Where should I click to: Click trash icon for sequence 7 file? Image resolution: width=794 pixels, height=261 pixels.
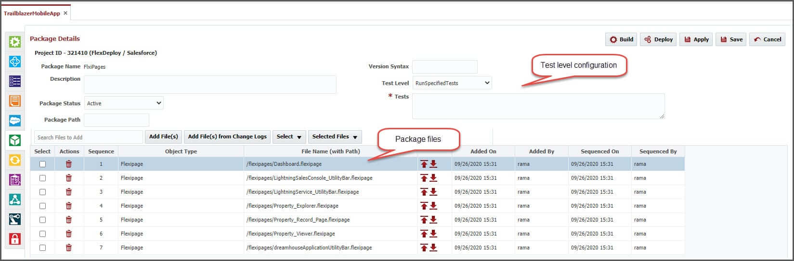tap(69, 248)
